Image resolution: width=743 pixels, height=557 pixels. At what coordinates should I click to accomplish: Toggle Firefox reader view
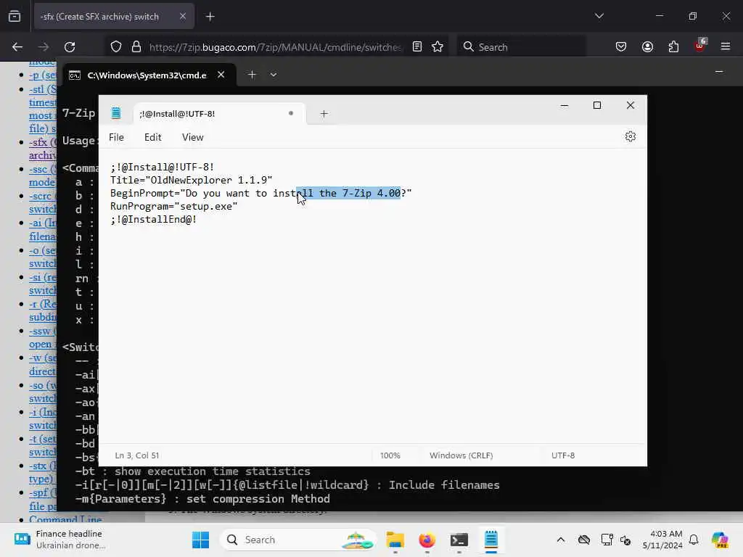click(x=417, y=47)
